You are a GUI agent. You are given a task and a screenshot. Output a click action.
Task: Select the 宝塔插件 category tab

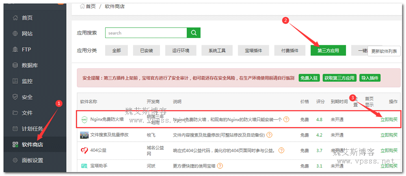pyautogui.click(x=253, y=50)
